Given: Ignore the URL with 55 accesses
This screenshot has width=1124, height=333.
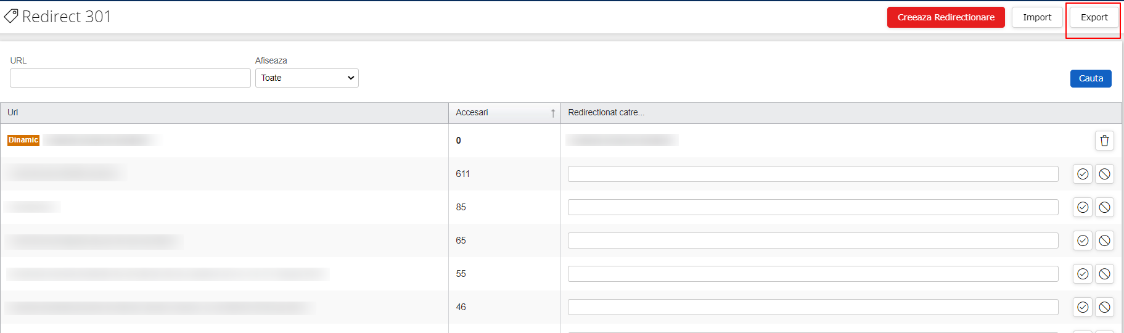Looking at the screenshot, I should [x=1104, y=274].
